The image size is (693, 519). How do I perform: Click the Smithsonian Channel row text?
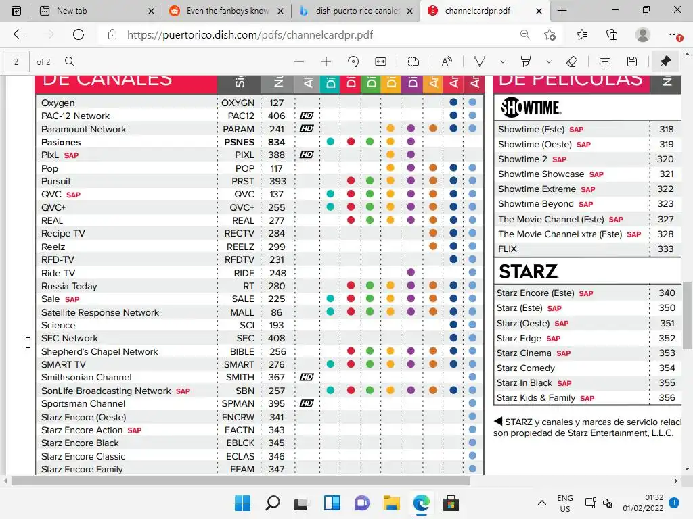point(86,377)
